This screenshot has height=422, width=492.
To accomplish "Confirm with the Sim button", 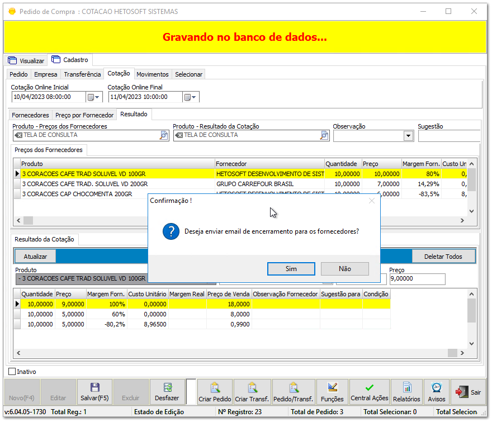I will point(291,269).
